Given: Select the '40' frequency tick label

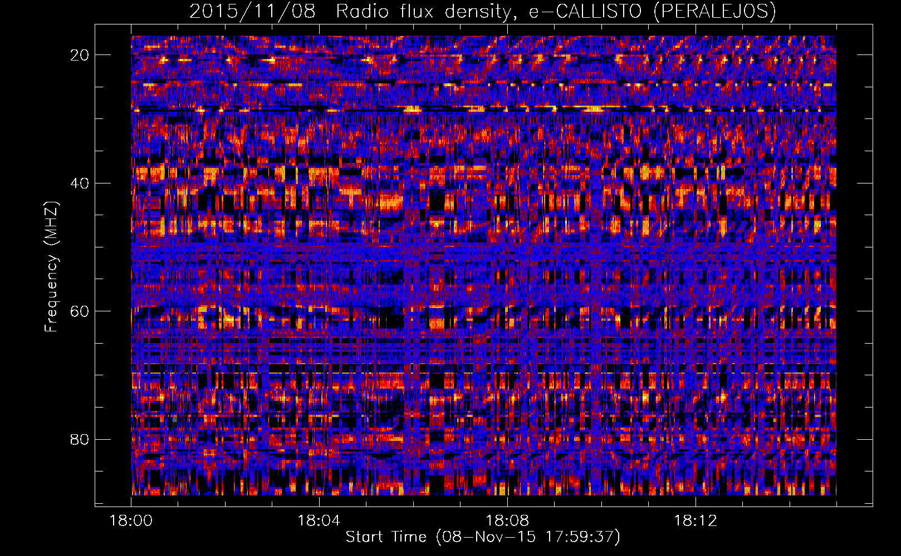Looking at the screenshot, I should coord(80,183).
